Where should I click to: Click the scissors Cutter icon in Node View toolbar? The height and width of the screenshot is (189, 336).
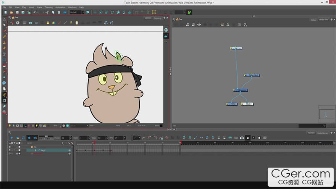click(246, 25)
